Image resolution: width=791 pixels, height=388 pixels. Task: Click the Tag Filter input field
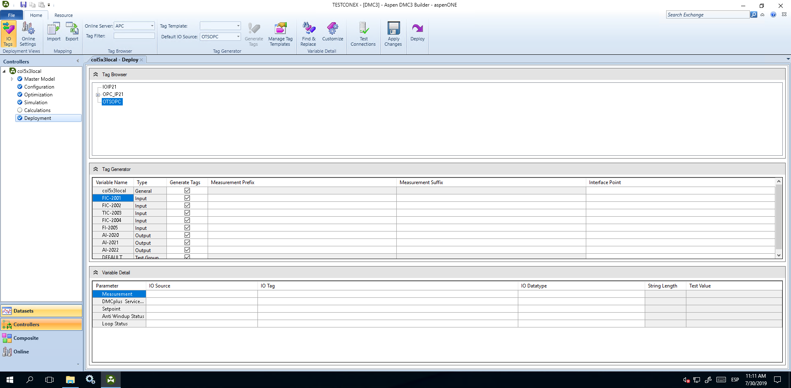click(134, 36)
